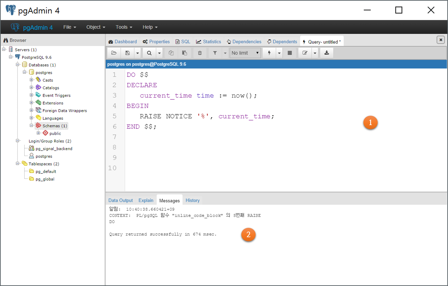
Task: Select the Languages tree item
Action: click(x=53, y=118)
